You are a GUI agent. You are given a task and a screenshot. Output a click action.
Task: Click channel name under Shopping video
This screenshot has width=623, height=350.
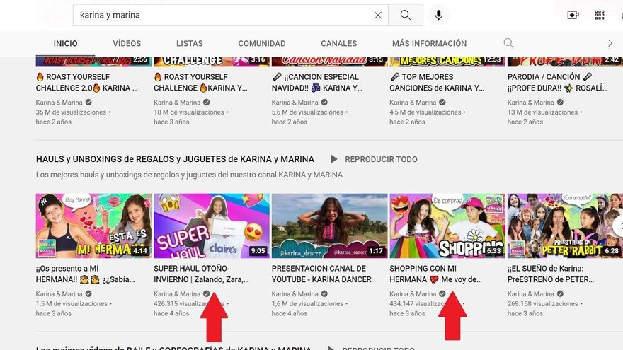(413, 294)
